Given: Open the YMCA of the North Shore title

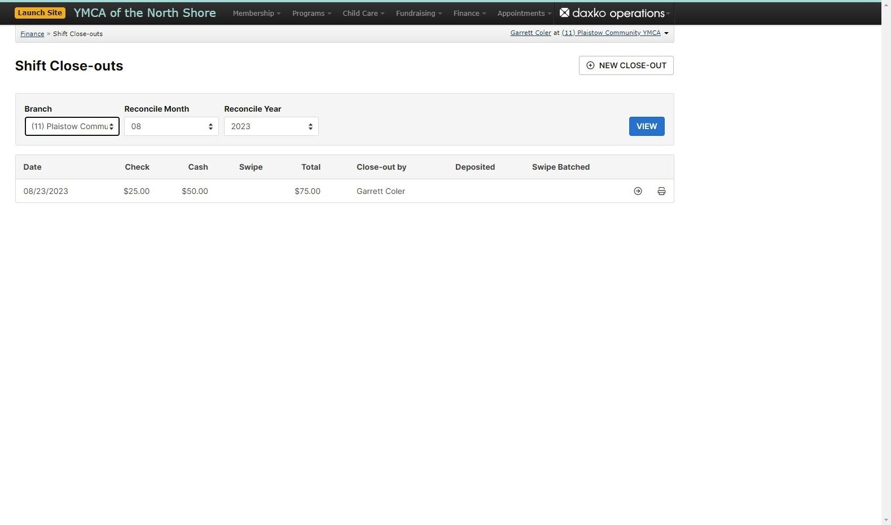Looking at the screenshot, I should coord(144,12).
